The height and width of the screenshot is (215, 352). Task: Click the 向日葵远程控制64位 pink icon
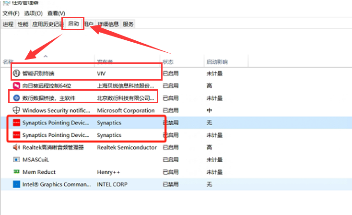[16, 85]
